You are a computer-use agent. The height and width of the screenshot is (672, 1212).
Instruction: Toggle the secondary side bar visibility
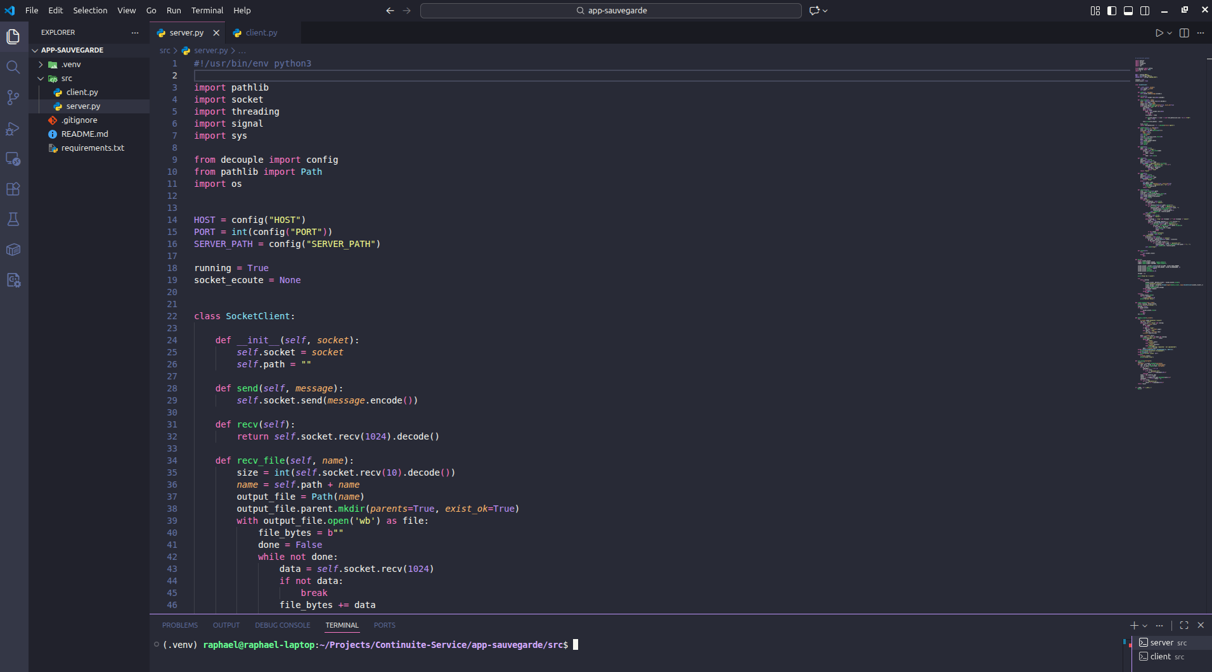pyautogui.click(x=1145, y=11)
